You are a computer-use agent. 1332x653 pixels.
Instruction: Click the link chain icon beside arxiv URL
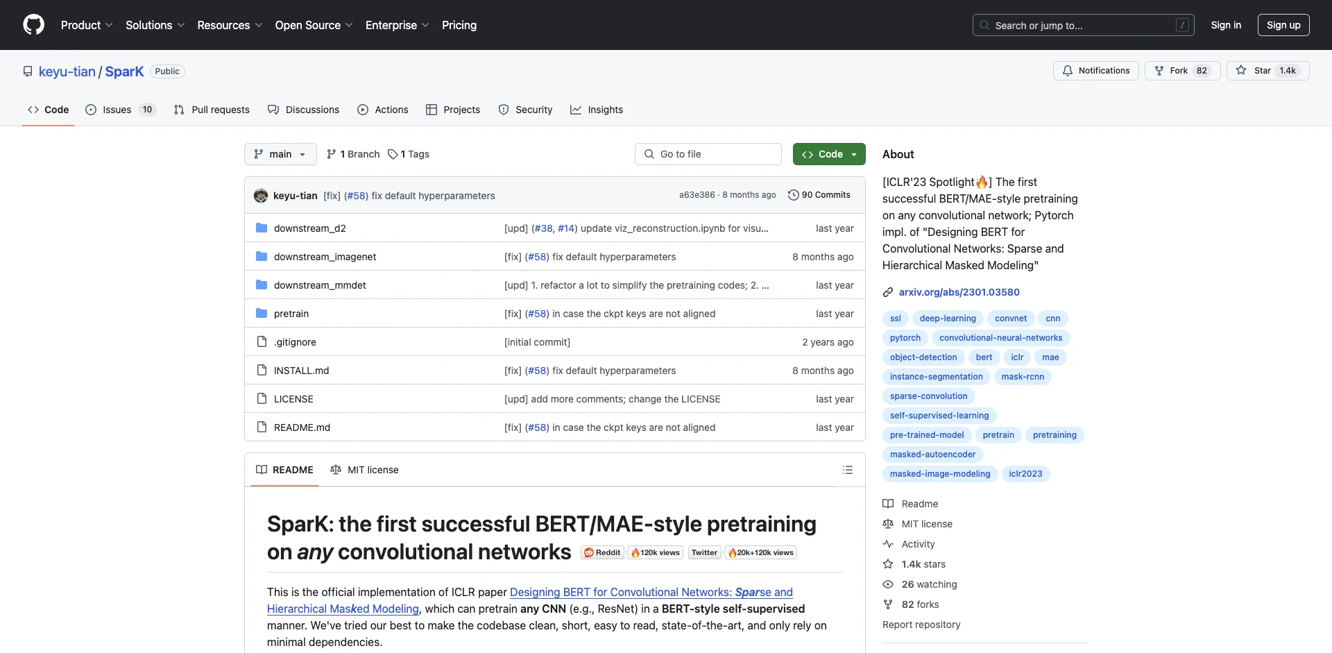(x=888, y=292)
